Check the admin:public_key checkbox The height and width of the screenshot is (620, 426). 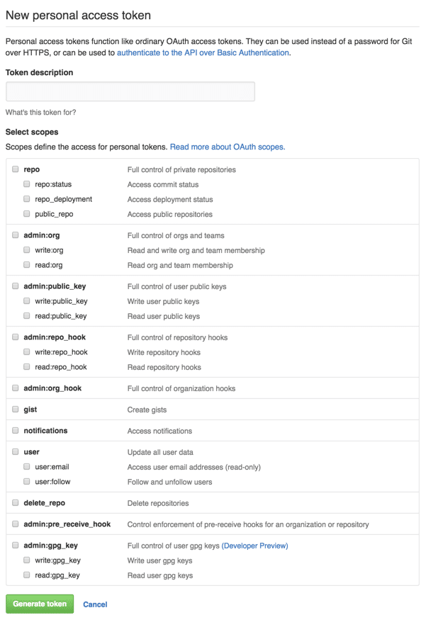tap(16, 286)
